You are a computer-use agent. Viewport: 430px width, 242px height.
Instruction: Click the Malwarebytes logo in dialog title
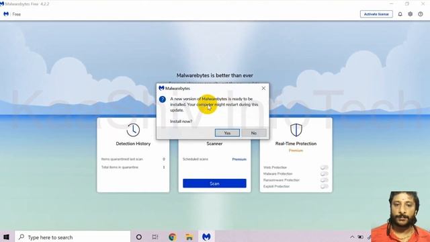pyautogui.click(x=161, y=88)
